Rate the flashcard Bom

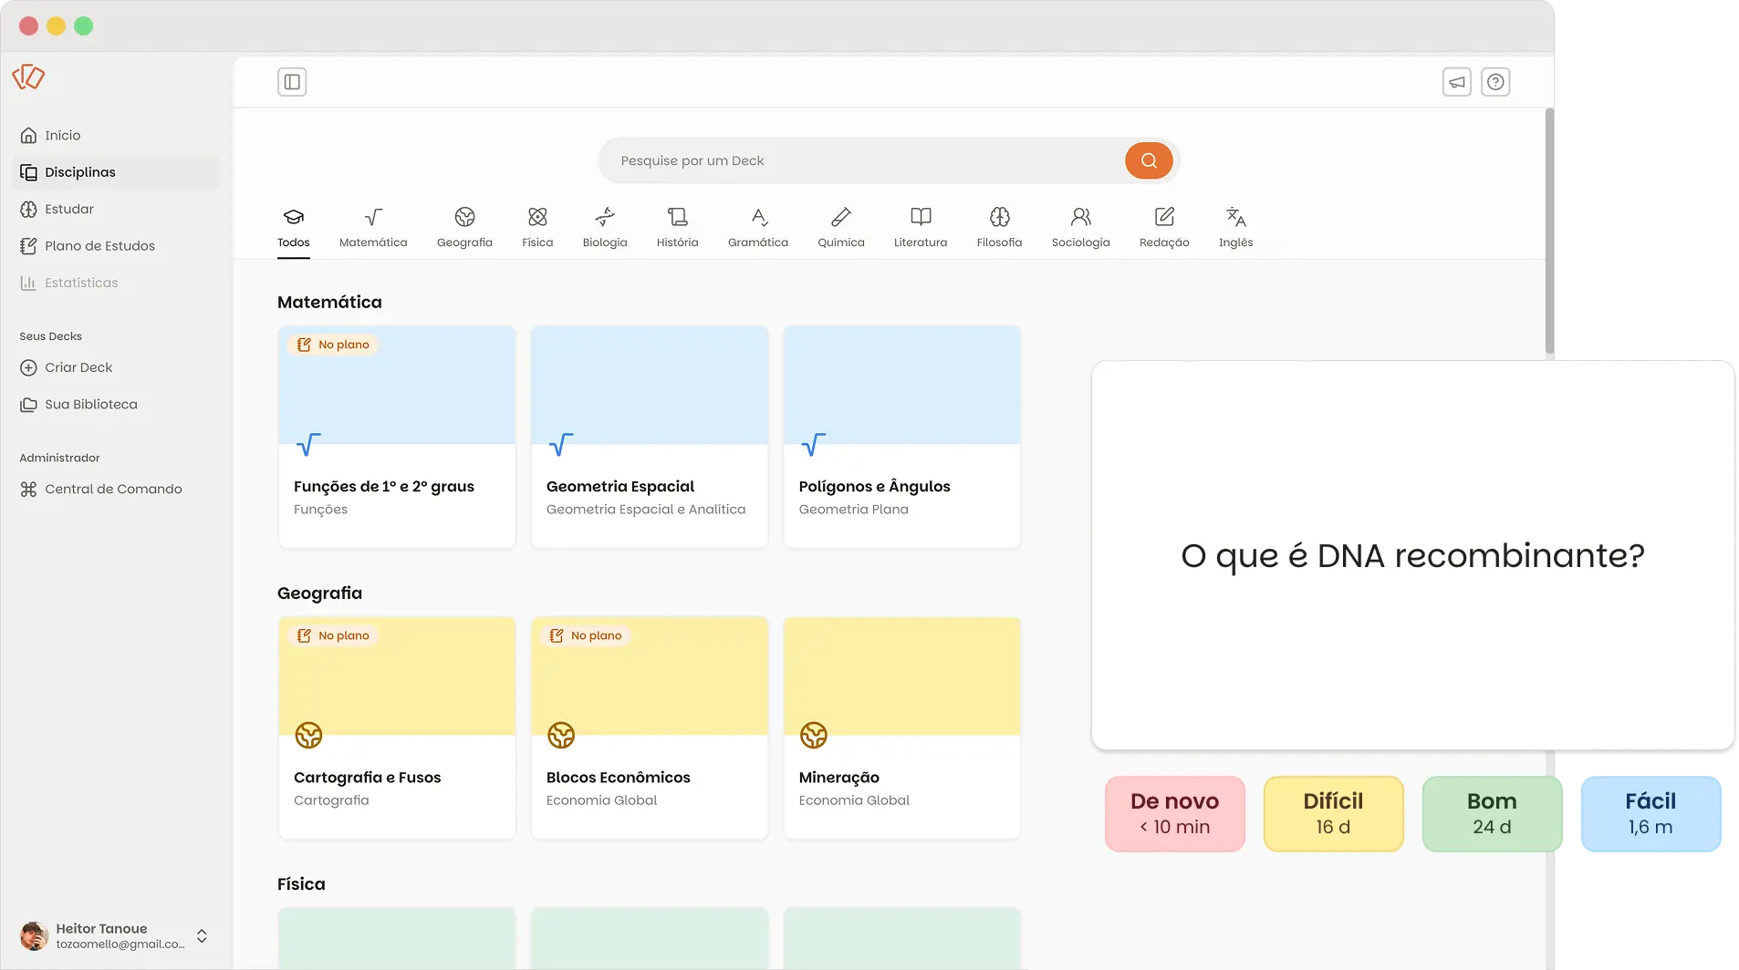[x=1492, y=814]
